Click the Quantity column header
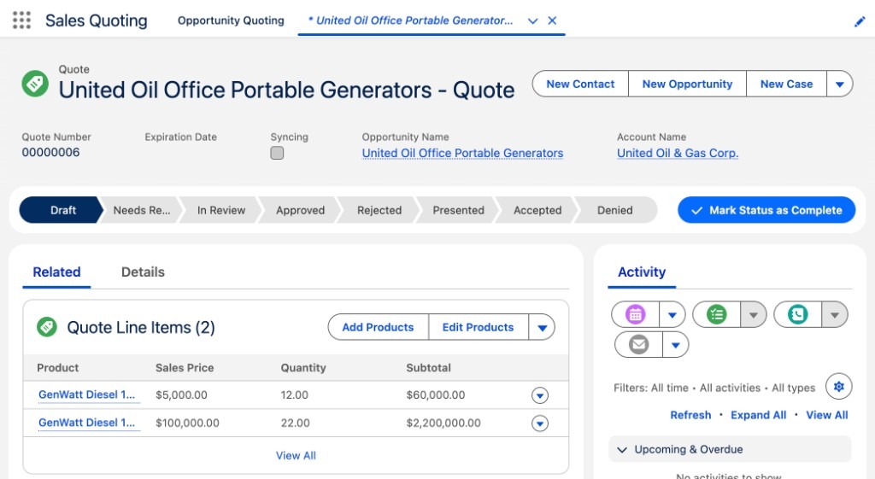The height and width of the screenshot is (479, 875). (x=303, y=368)
